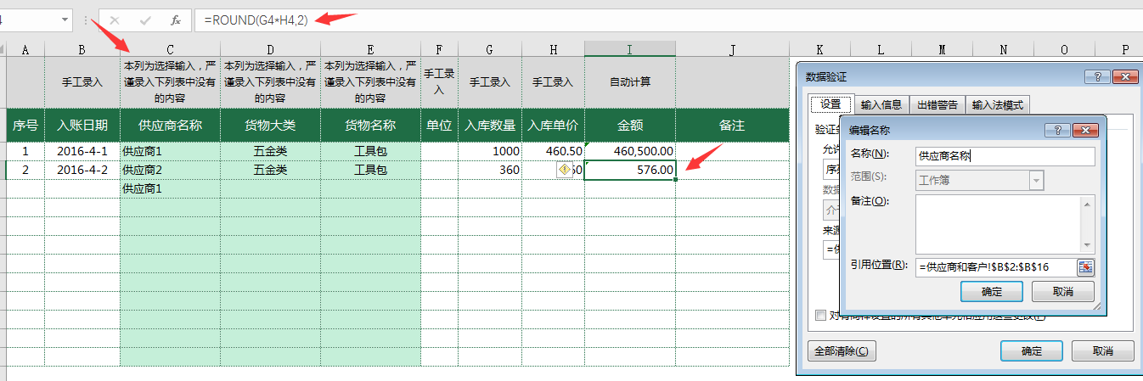Select the cell with date 2016-4-1

point(82,151)
